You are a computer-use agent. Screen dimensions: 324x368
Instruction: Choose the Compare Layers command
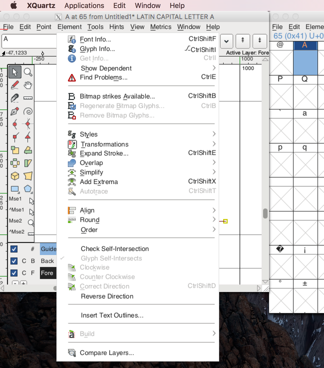point(106,353)
